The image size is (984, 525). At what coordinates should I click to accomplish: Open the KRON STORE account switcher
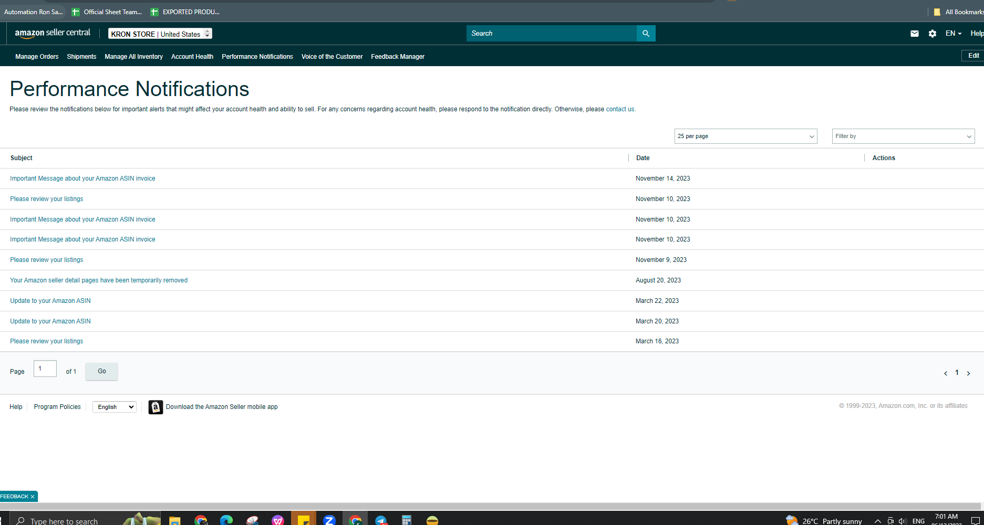pyautogui.click(x=160, y=34)
